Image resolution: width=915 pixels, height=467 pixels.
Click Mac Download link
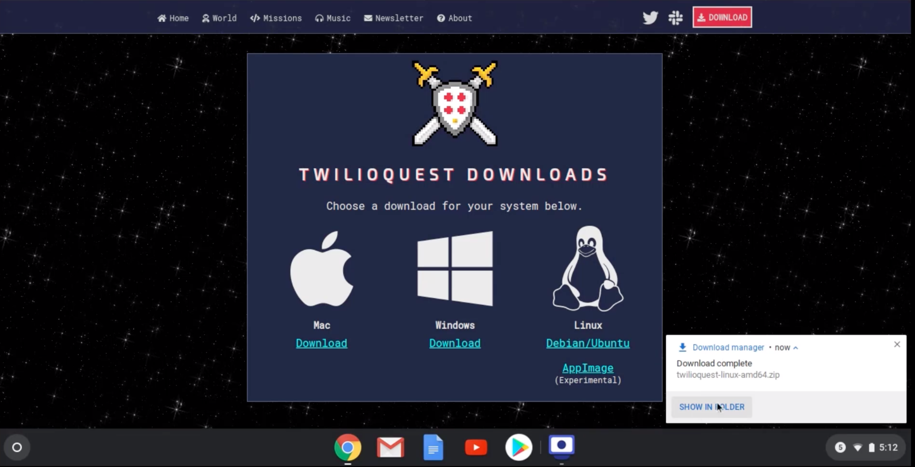coord(321,343)
